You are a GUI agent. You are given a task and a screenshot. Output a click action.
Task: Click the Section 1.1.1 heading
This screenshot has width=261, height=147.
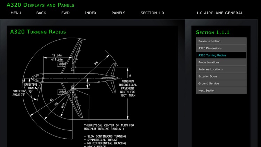pos(213,32)
